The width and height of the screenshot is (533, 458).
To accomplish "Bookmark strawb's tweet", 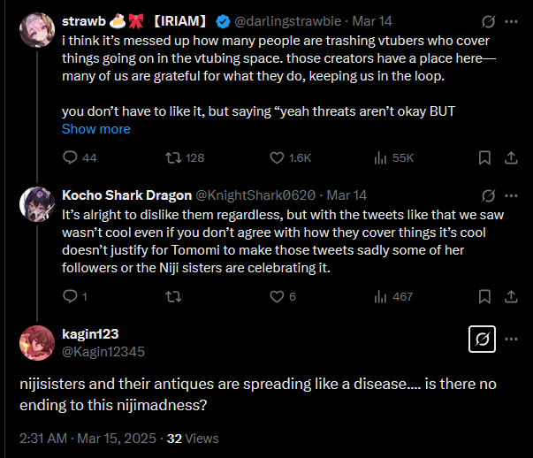I will (484, 158).
